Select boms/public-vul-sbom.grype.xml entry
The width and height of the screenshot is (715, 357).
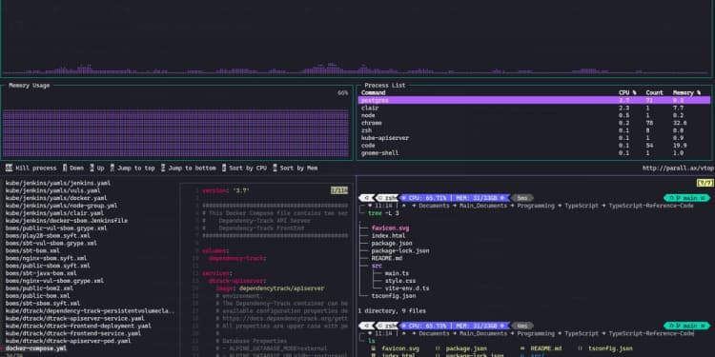pyautogui.click(x=56, y=228)
